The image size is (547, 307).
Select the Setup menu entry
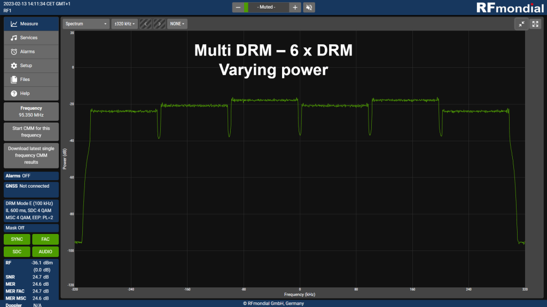[x=30, y=65]
